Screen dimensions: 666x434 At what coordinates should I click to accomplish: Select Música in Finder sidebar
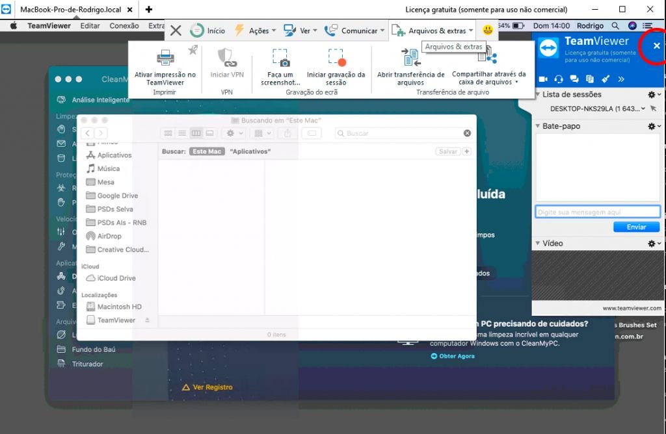pos(103,168)
